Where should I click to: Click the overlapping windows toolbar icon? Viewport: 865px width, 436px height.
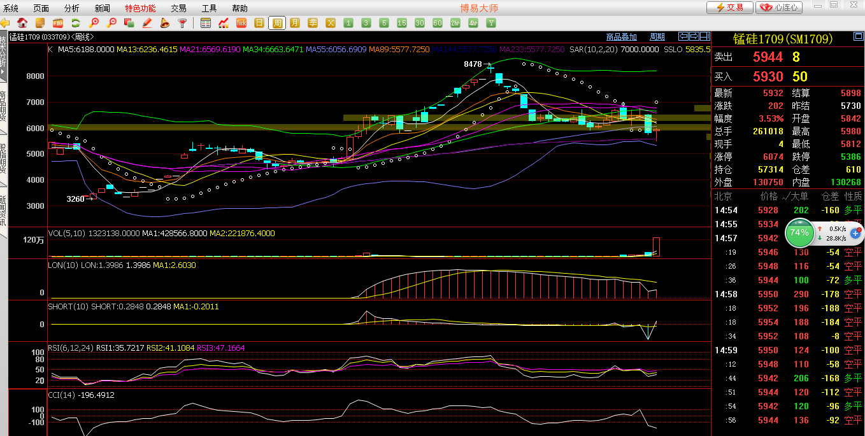129,23
